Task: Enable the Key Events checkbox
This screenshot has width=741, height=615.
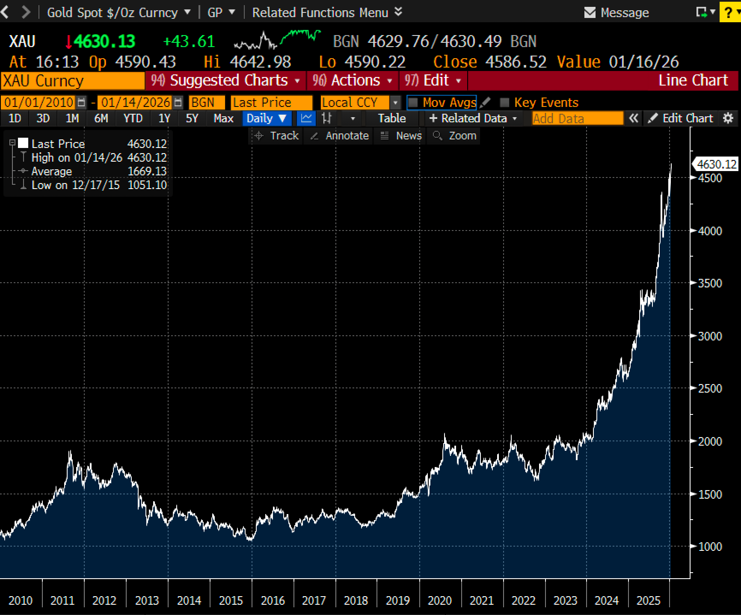Action: click(x=504, y=102)
